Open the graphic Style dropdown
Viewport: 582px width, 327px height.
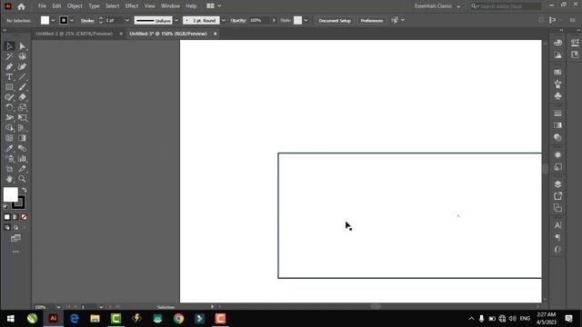click(x=306, y=20)
